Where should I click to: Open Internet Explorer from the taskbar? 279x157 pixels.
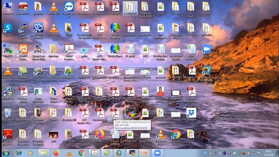click(x=18, y=153)
